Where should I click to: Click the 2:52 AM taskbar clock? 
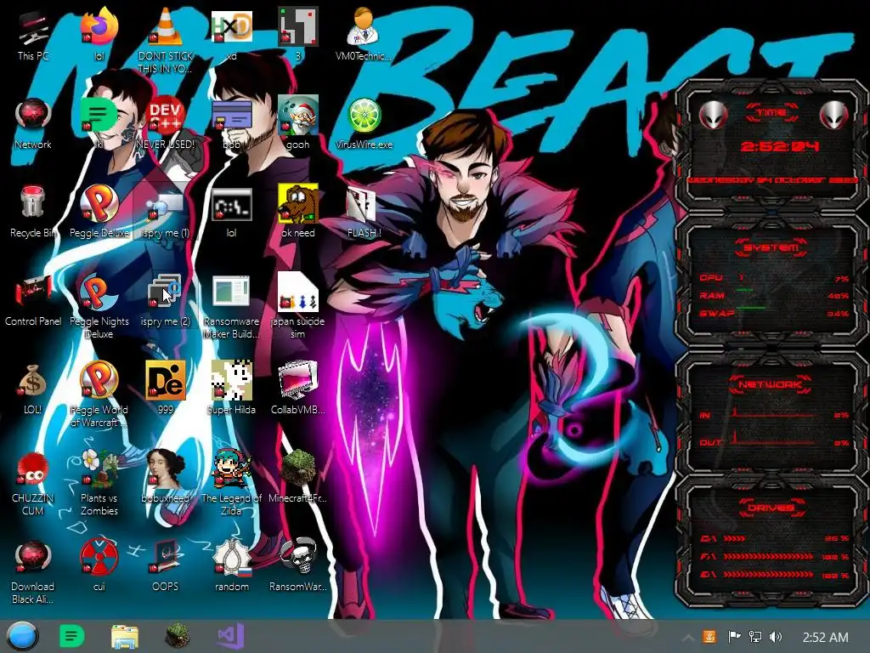[825, 637]
